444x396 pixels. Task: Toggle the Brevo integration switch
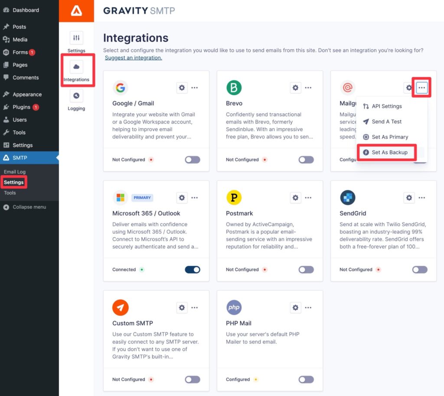pyautogui.click(x=306, y=159)
